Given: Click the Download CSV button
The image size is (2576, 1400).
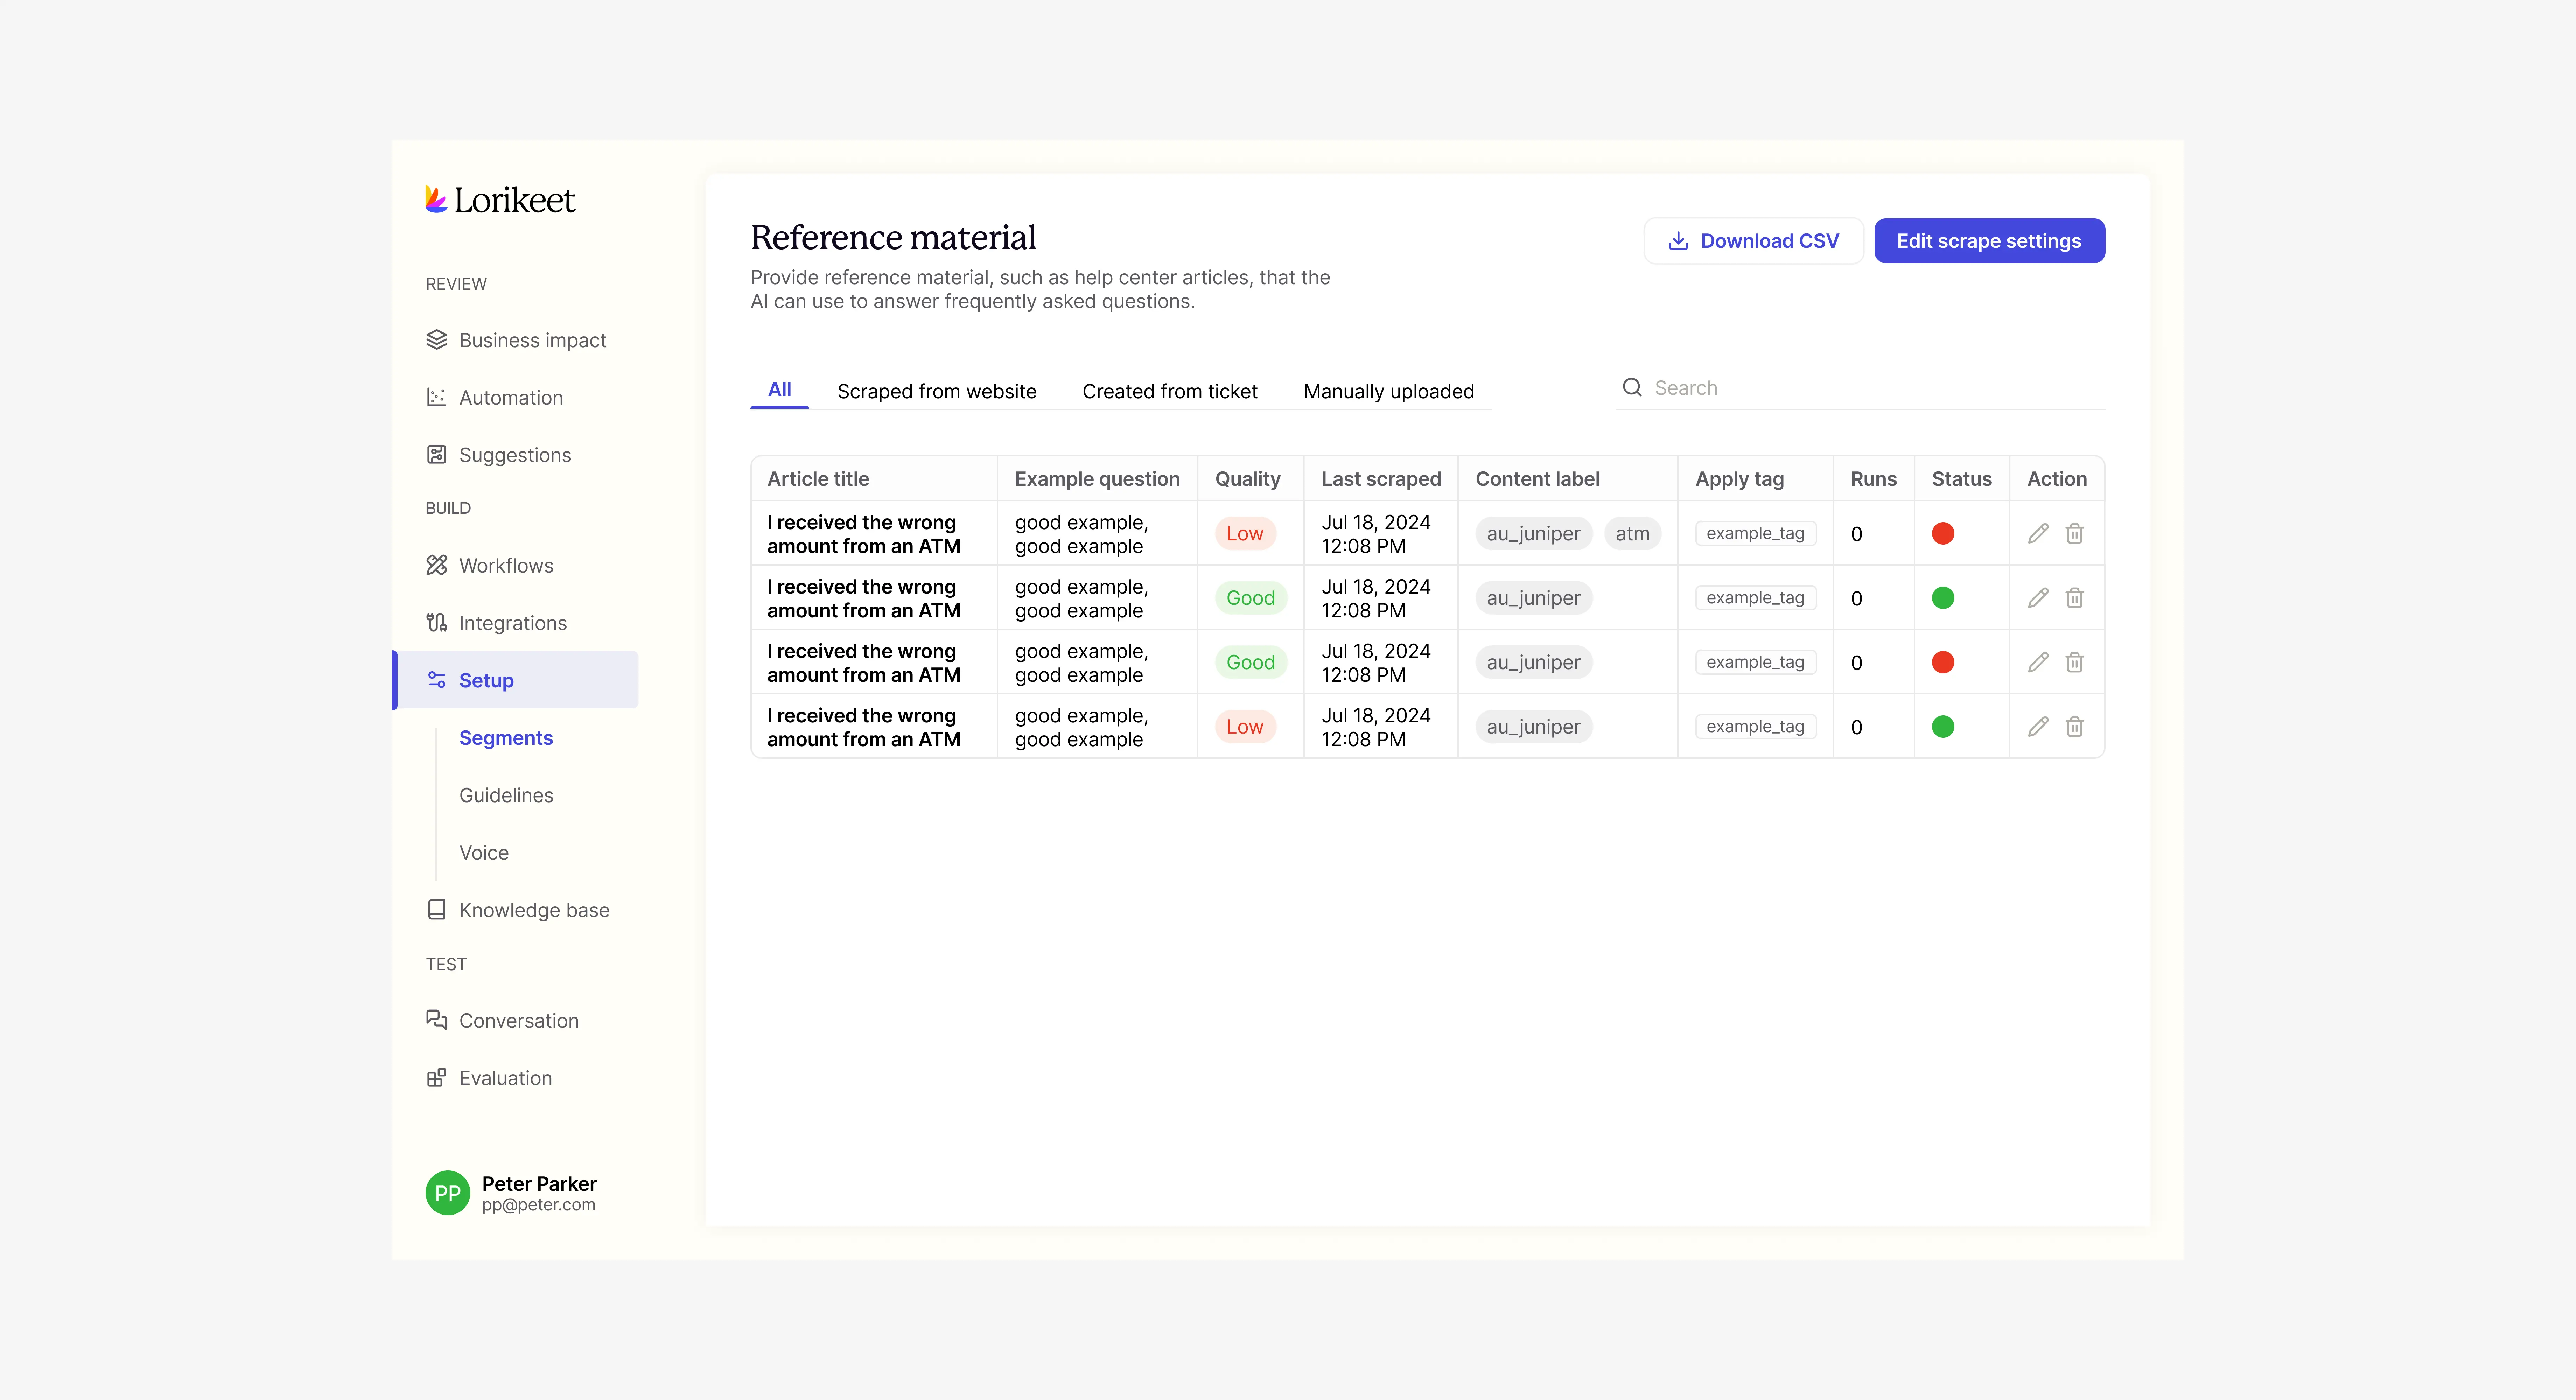Looking at the screenshot, I should [x=1753, y=241].
